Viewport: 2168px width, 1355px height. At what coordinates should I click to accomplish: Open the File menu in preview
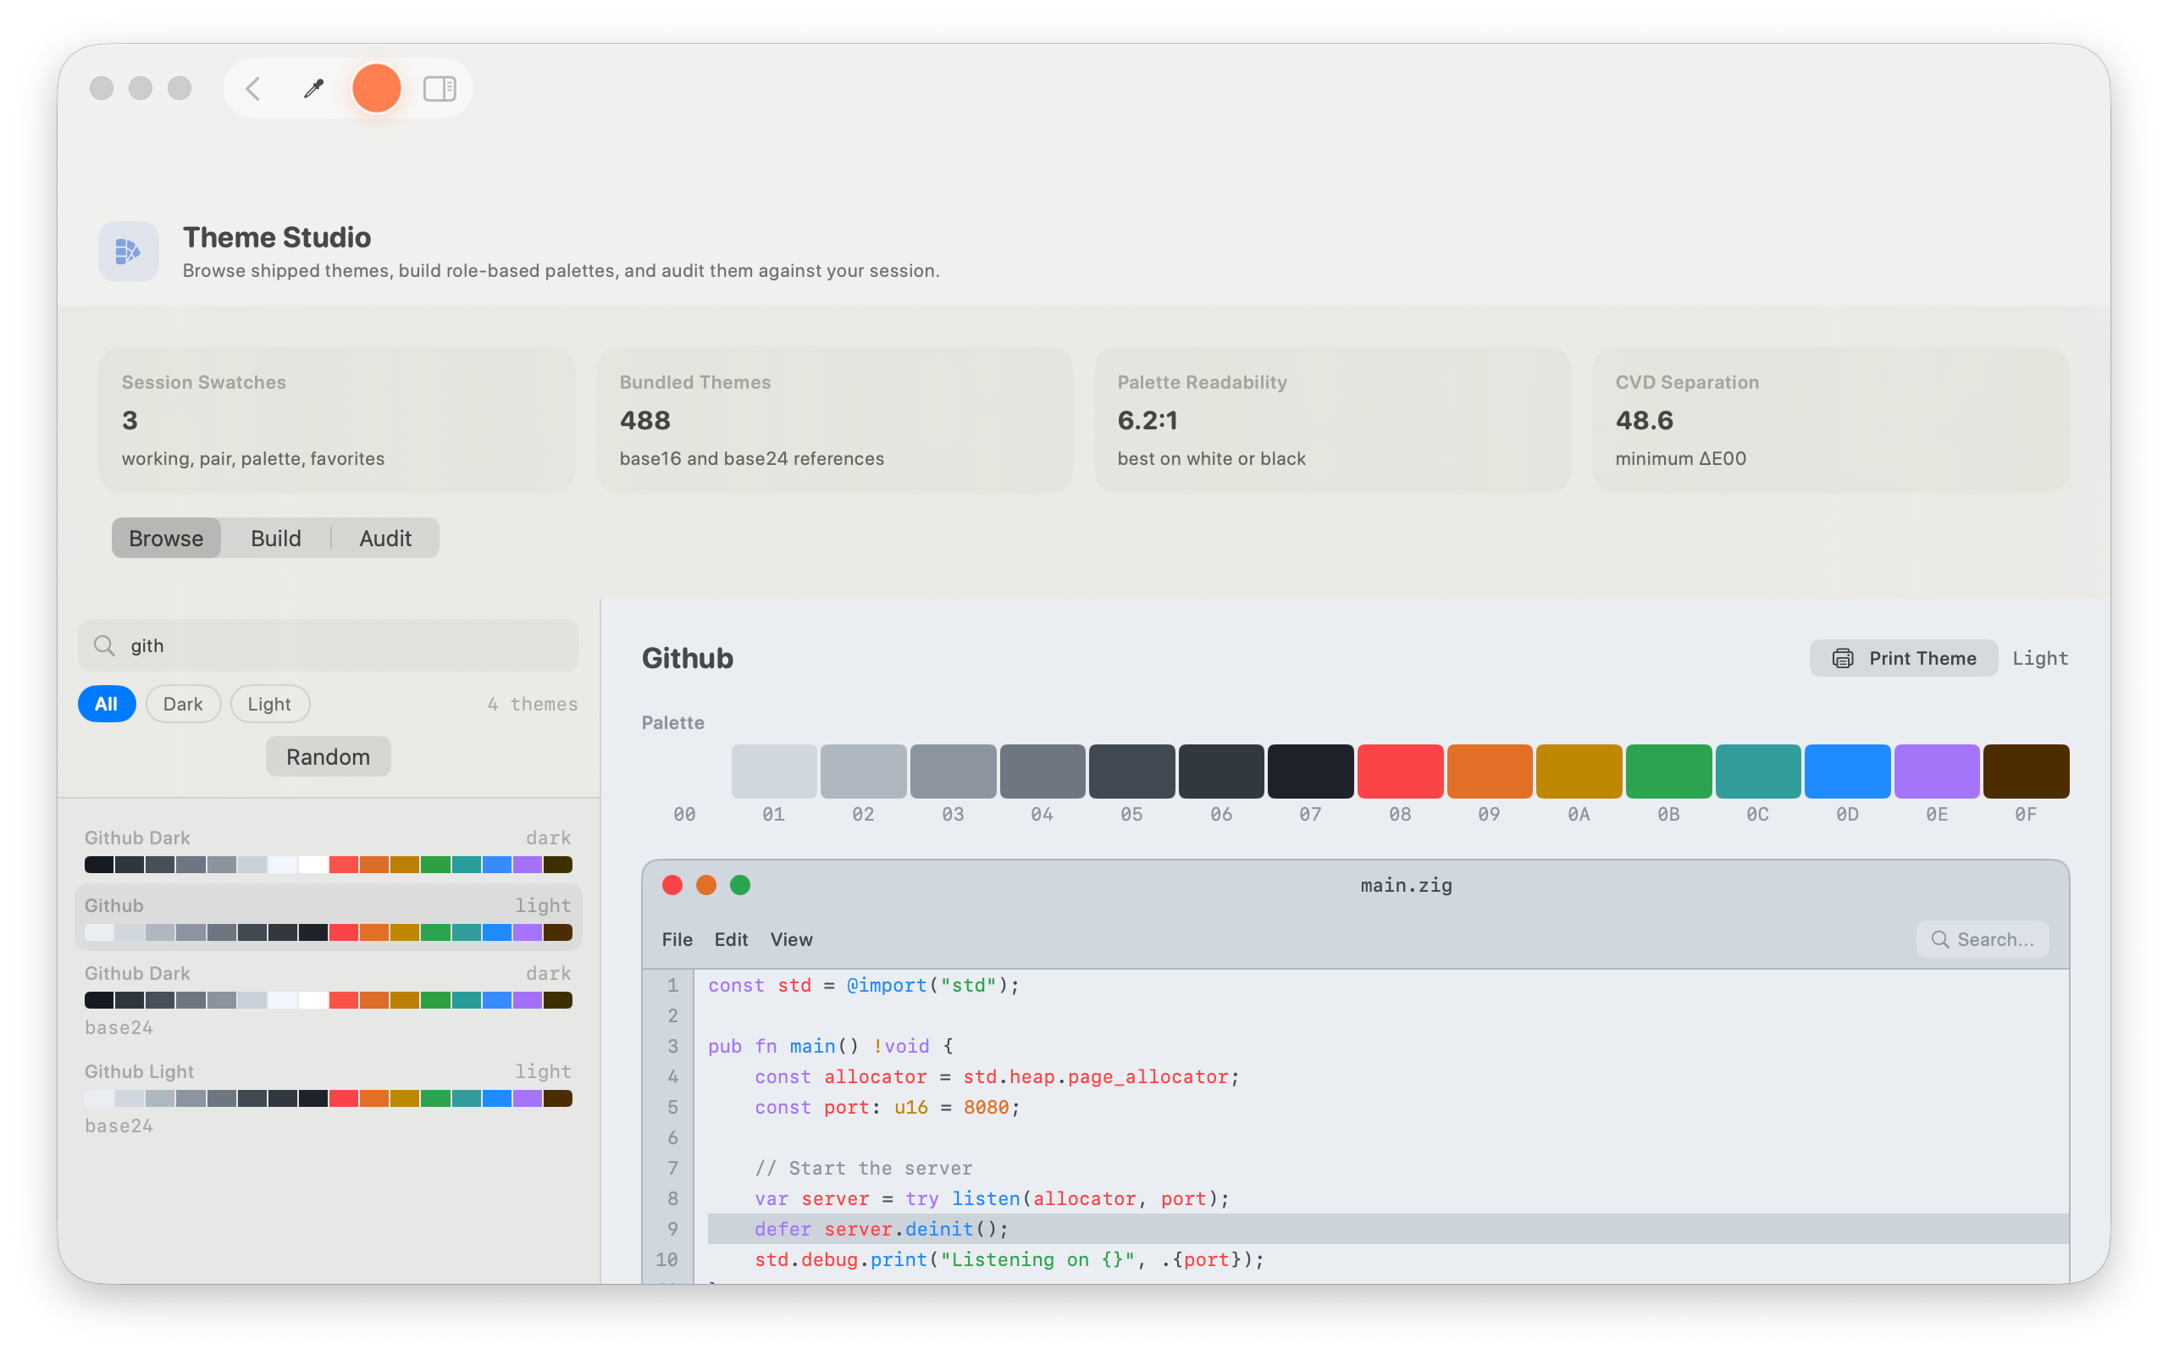pyautogui.click(x=677, y=939)
